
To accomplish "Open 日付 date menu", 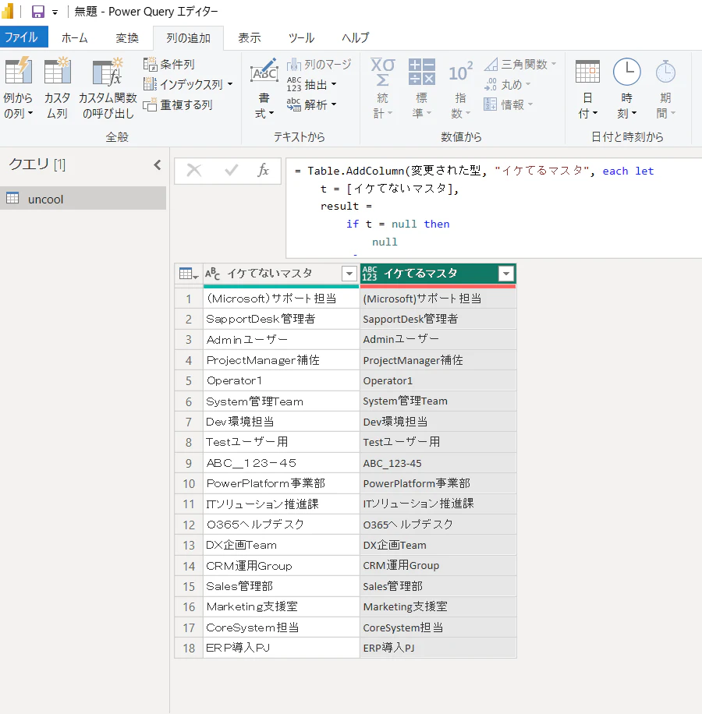I will coord(587,88).
